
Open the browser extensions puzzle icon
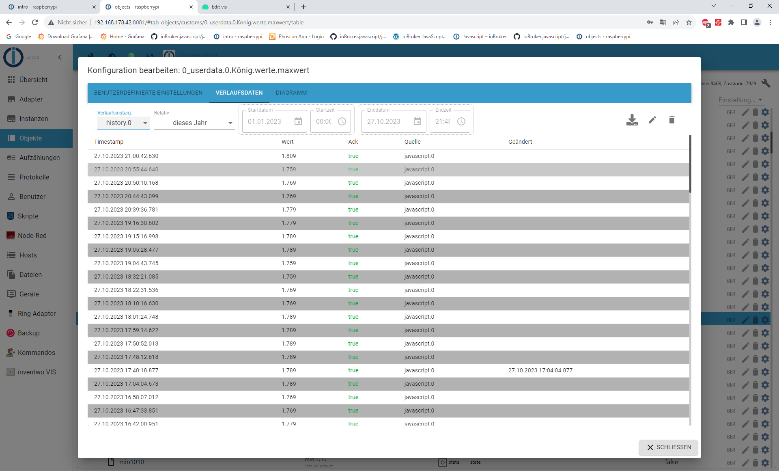point(731,22)
